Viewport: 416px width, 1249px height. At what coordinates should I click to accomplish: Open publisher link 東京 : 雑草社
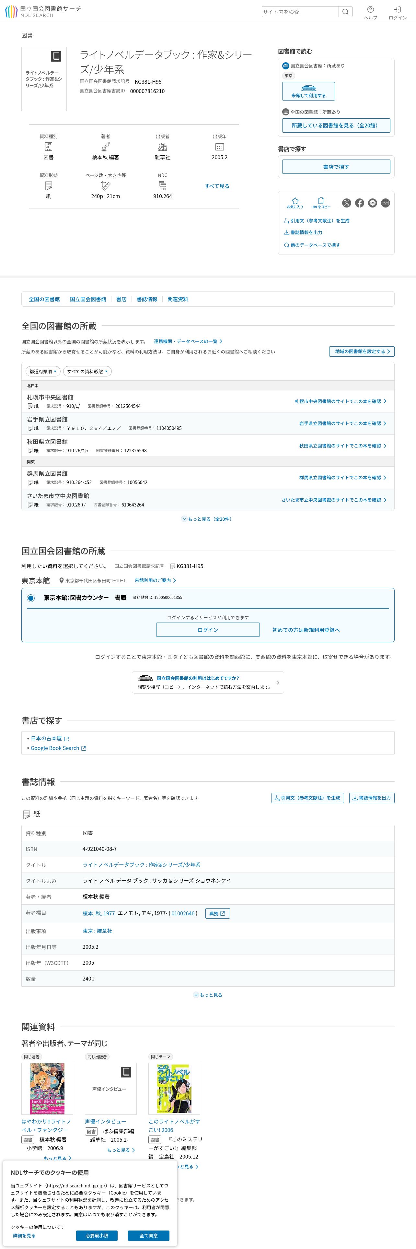tap(97, 931)
